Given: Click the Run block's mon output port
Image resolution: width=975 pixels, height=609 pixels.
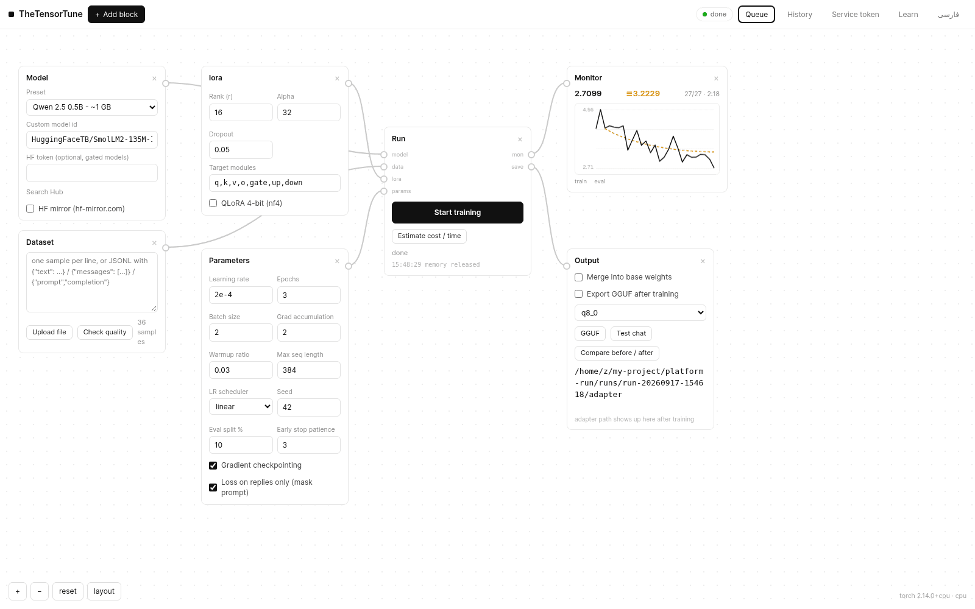Looking at the screenshot, I should point(531,155).
